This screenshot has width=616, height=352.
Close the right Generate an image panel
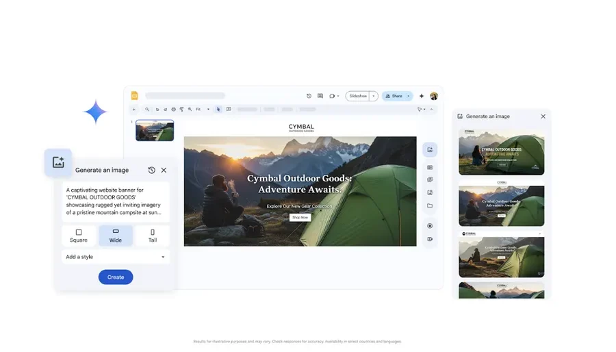tap(543, 116)
